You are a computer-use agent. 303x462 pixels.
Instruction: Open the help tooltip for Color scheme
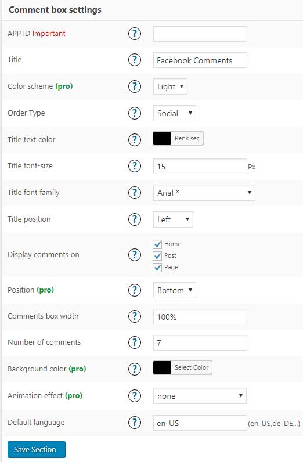point(135,86)
